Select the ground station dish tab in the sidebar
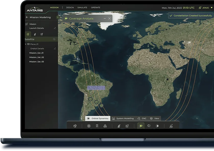 pos(35,34)
